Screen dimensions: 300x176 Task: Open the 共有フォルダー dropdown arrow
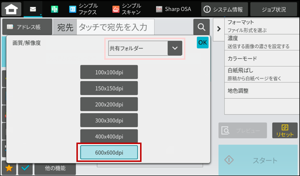(x=175, y=48)
